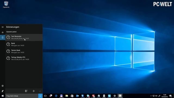174x98 pixels.
Task: Activate Cortana microphone button
Action: click(41, 96)
